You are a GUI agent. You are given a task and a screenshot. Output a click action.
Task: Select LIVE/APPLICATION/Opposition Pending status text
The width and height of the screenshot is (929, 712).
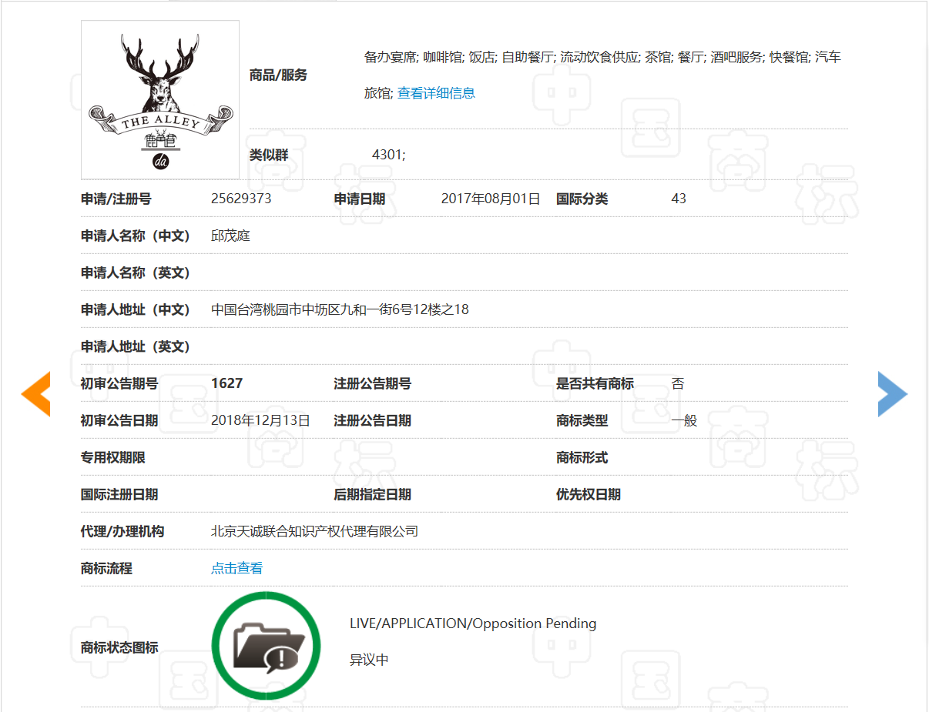pyautogui.click(x=473, y=623)
